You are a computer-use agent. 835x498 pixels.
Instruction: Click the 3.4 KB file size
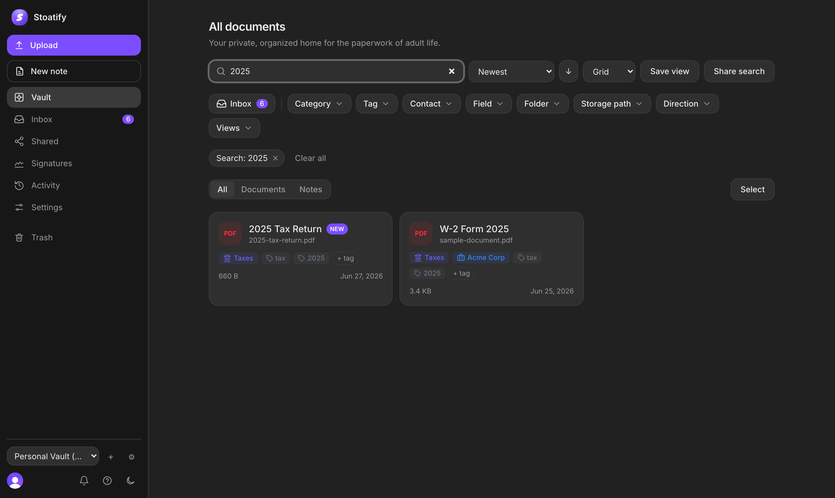coord(420,291)
